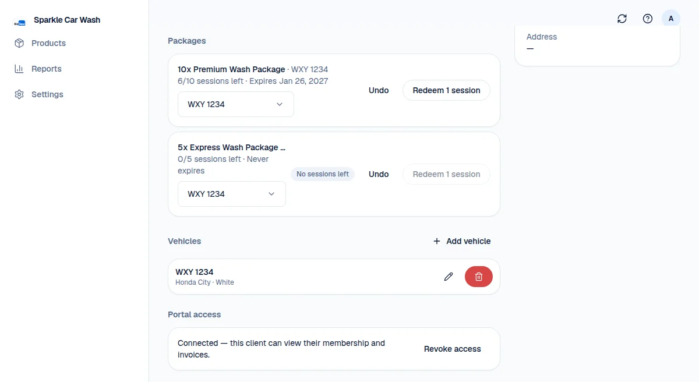Click the refresh sync icon
Viewport: 699px width, 382px height.
[622, 19]
